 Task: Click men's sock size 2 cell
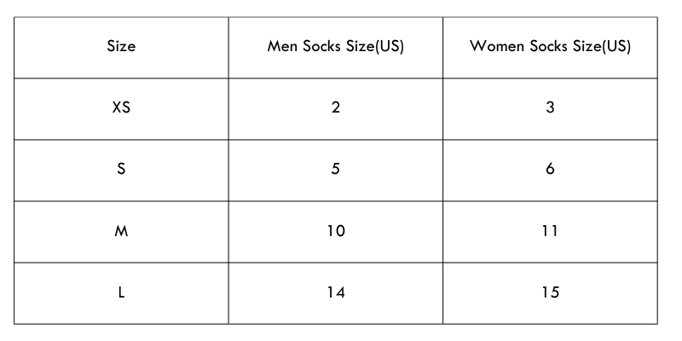pyautogui.click(x=335, y=107)
